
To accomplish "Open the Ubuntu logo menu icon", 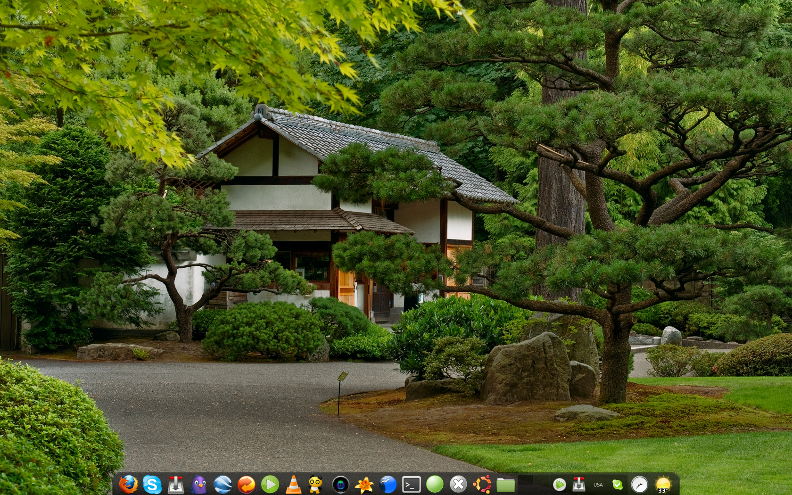I will coord(482,484).
